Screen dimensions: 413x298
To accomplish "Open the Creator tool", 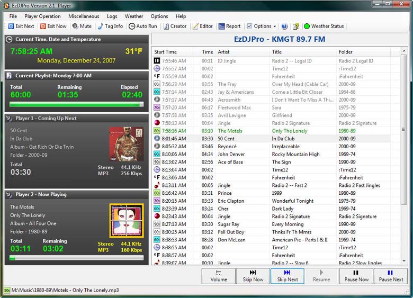I will coord(175,26).
